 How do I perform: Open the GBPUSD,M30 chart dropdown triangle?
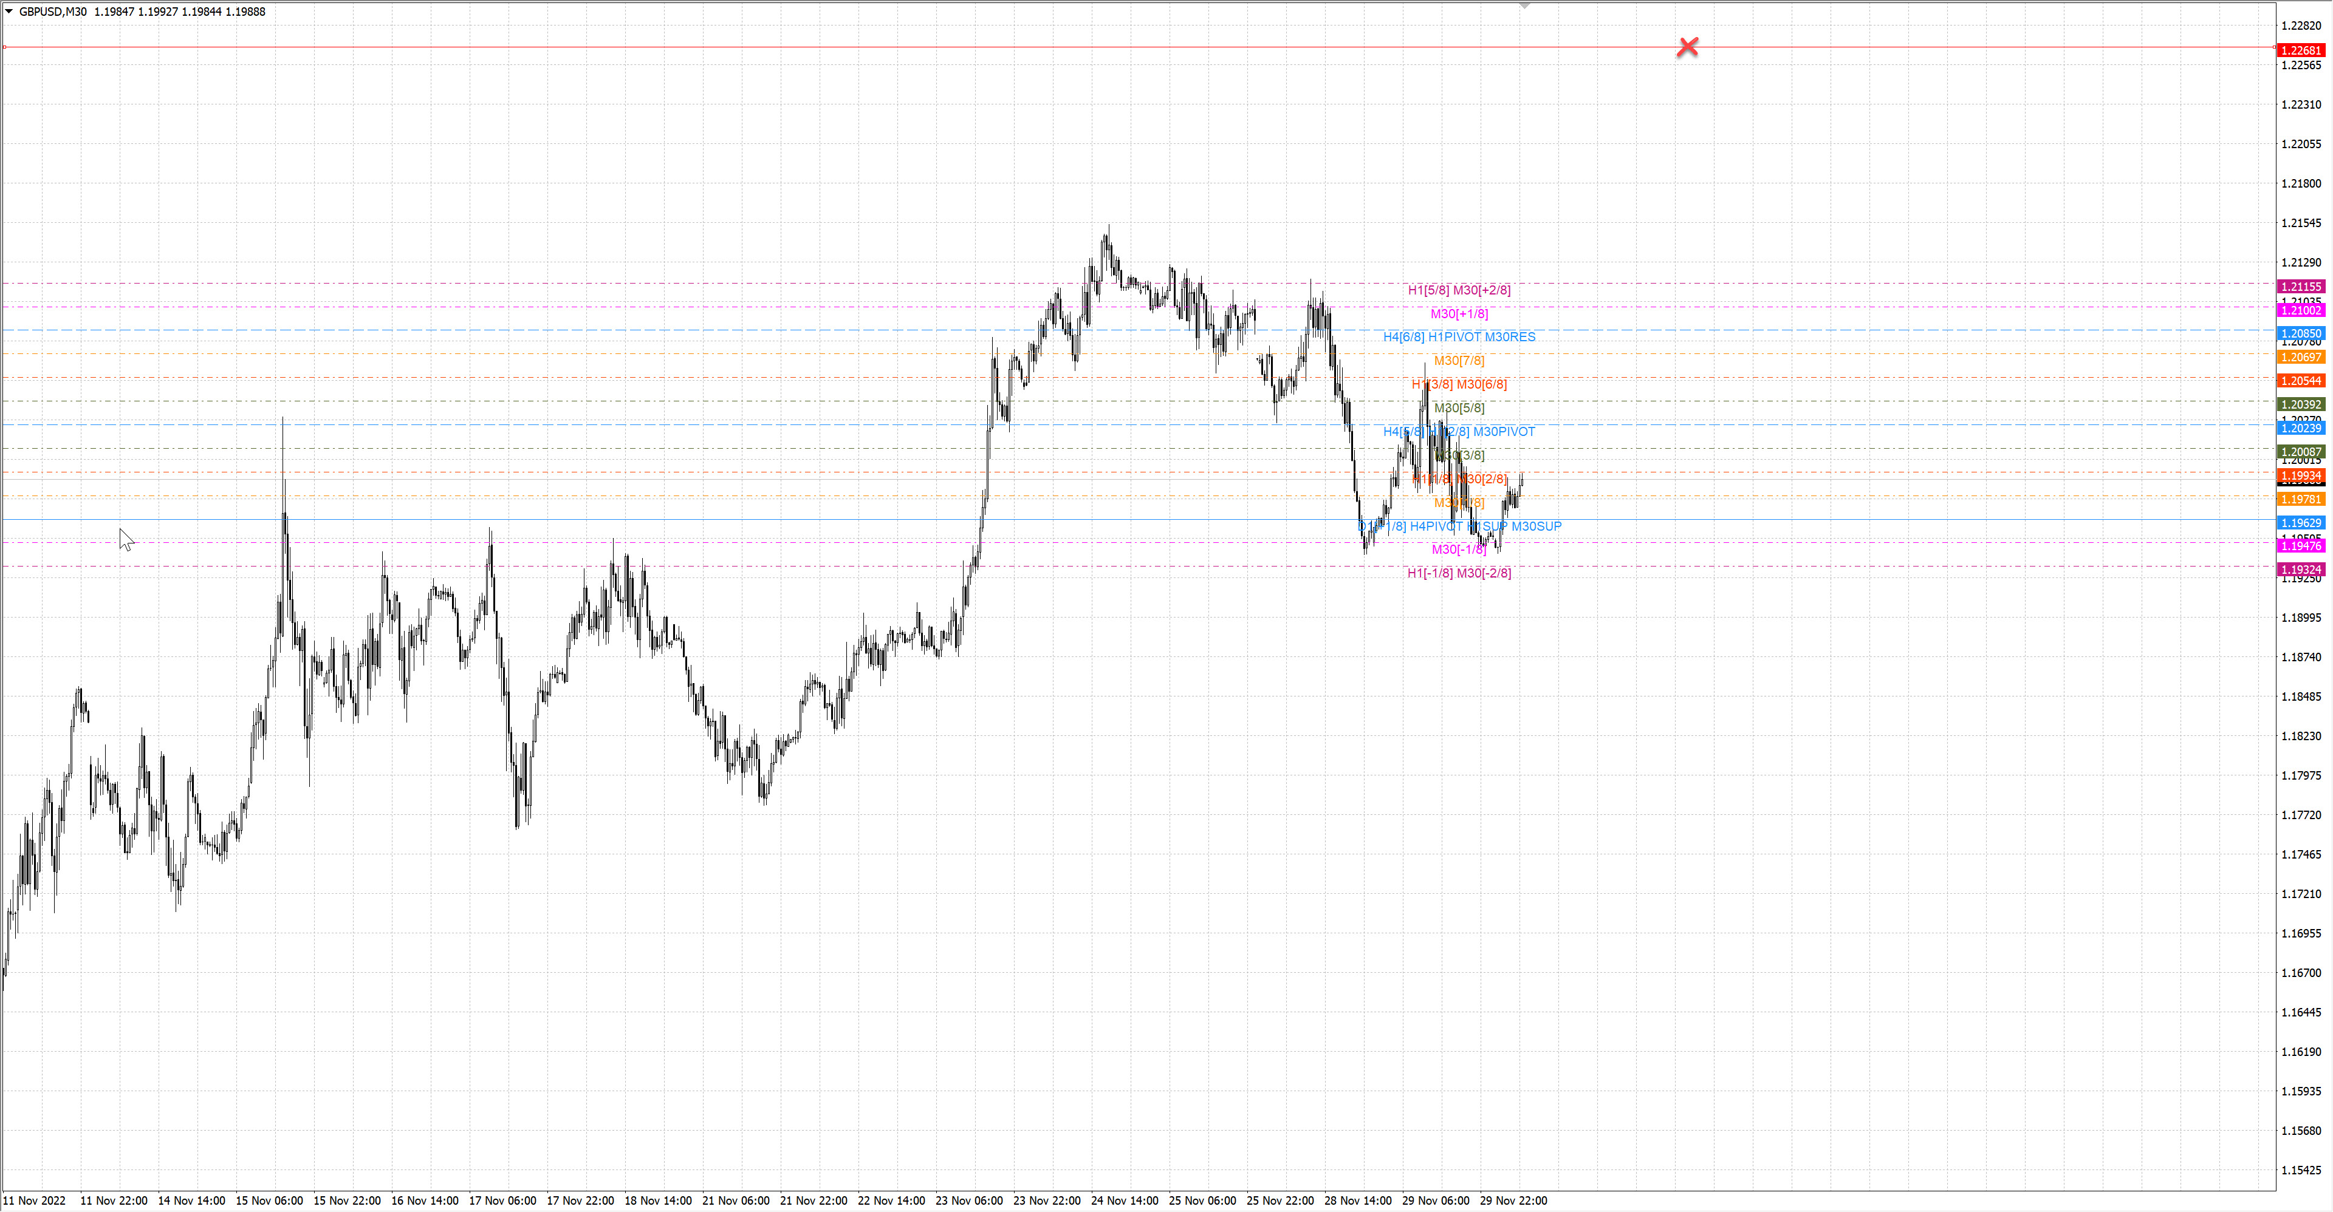pyautogui.click(x=9, y=12)
